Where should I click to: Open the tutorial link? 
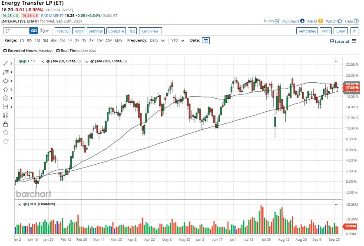(339, 42)
